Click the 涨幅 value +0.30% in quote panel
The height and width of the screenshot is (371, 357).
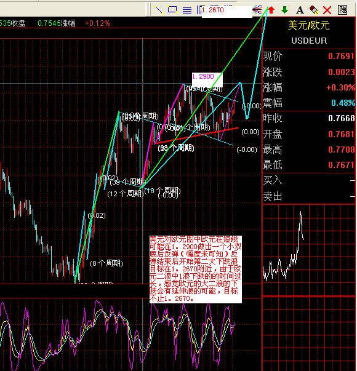pos(340,87)
